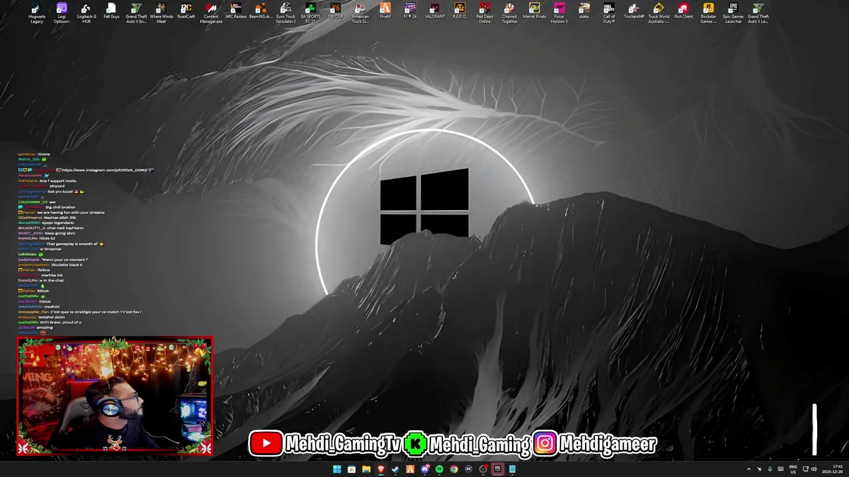Image resolution: width=849 pixels, height=477 pixels.
Task: Open the Where Winds Meet shortcut
Action: tap(161, 13)
